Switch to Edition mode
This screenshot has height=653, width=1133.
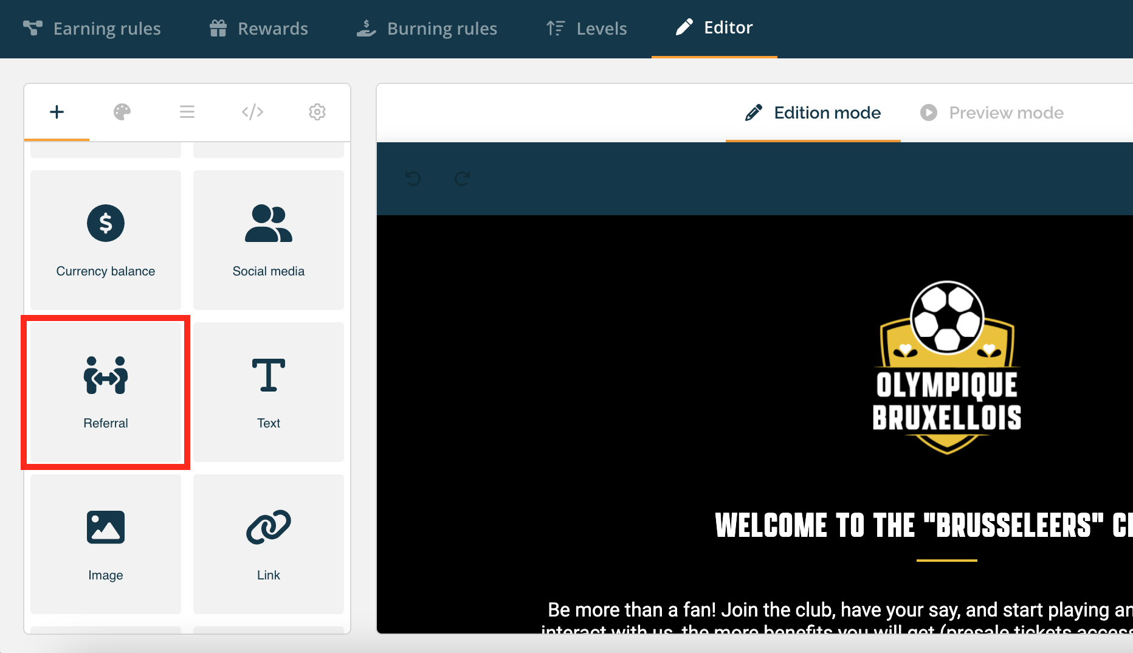pos(813,113)
